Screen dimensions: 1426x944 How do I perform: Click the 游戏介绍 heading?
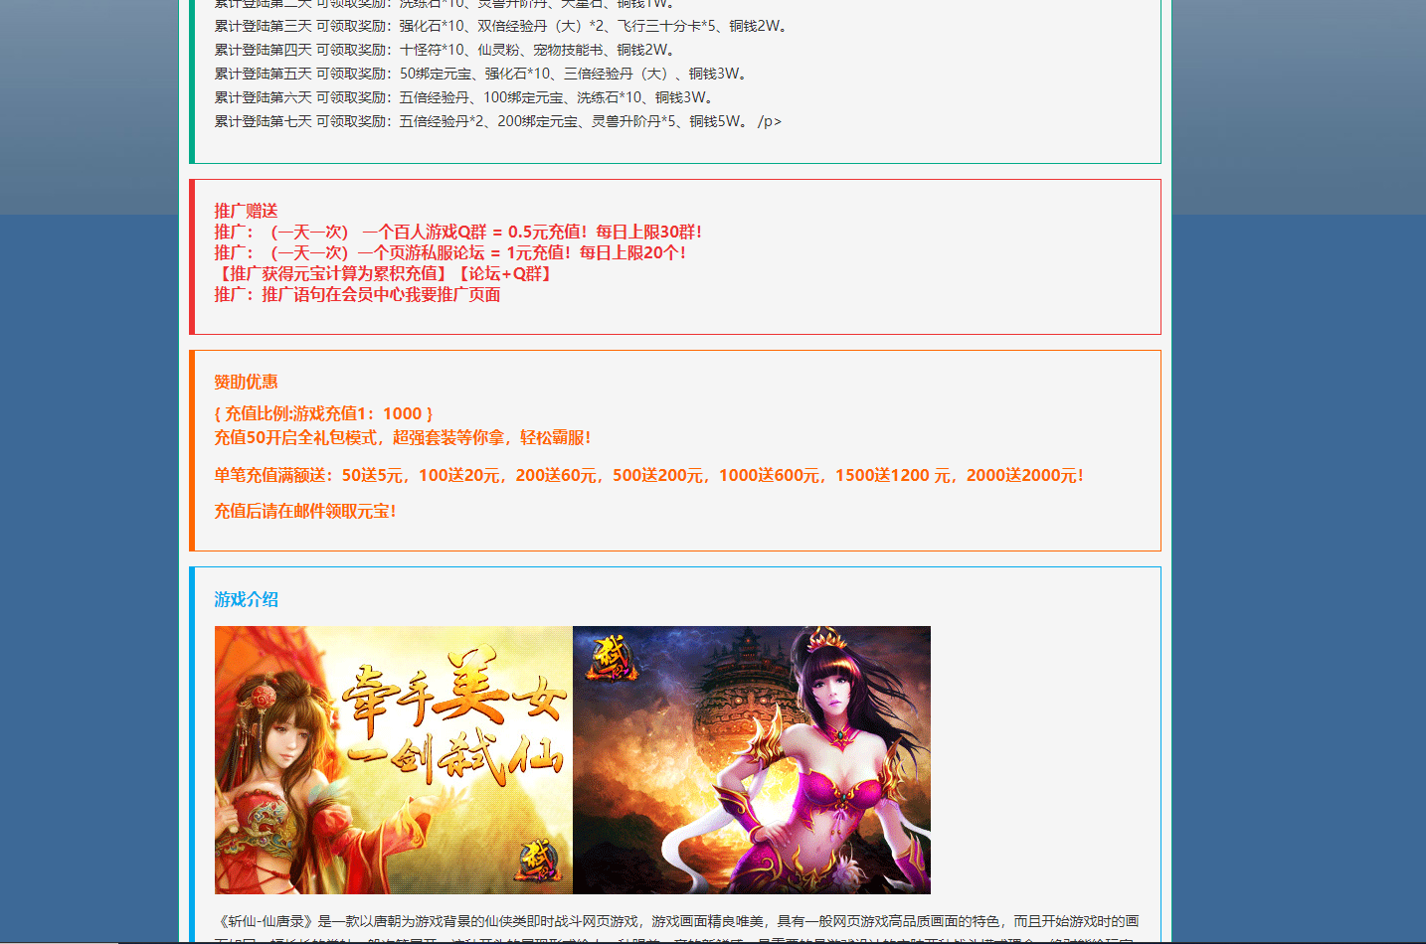coord(246,599)
